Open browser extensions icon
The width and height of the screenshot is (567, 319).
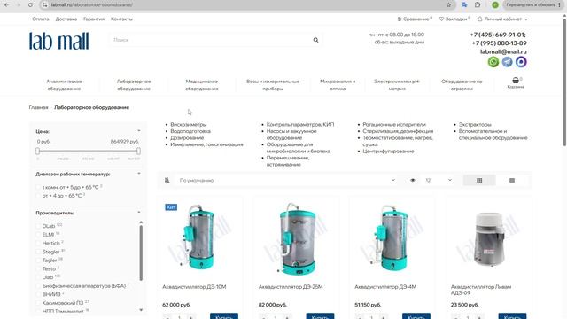pyautogui.click(x=478, y=5)
